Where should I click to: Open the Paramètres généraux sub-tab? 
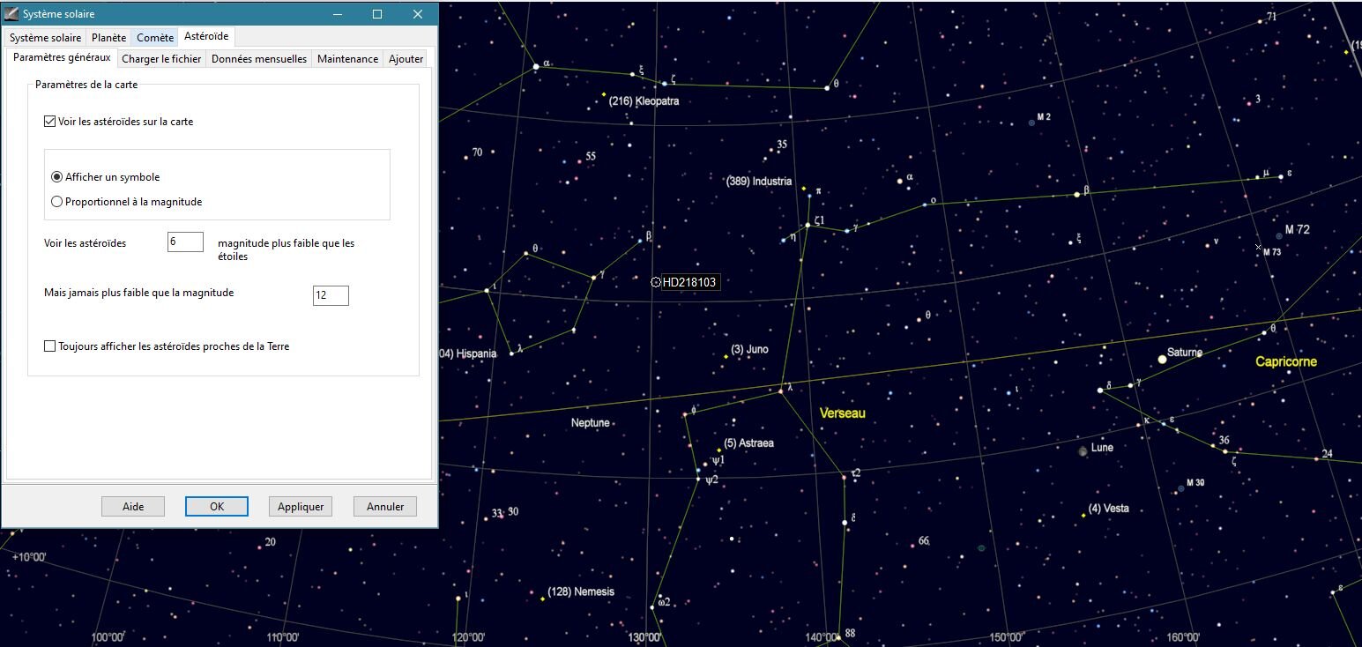tap(62, 57)
